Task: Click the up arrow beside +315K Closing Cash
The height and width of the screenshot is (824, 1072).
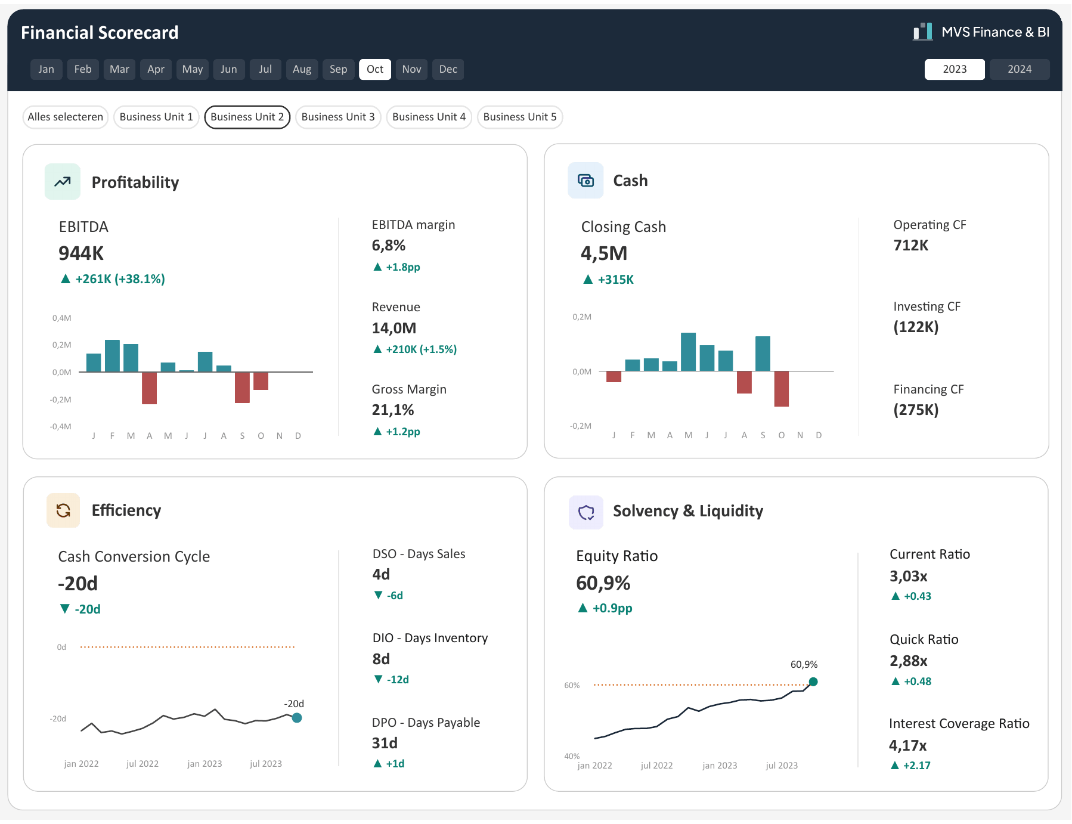Action: tap(588, 279)
